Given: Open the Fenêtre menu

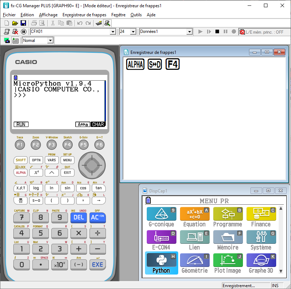Looking at the screenshot, I should click(x=119, y=15).
